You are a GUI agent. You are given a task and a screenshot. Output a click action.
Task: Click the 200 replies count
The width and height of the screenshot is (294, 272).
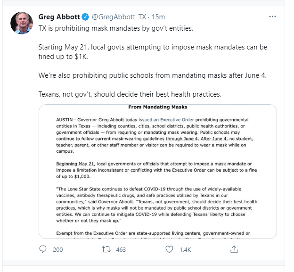click(57, 249)
